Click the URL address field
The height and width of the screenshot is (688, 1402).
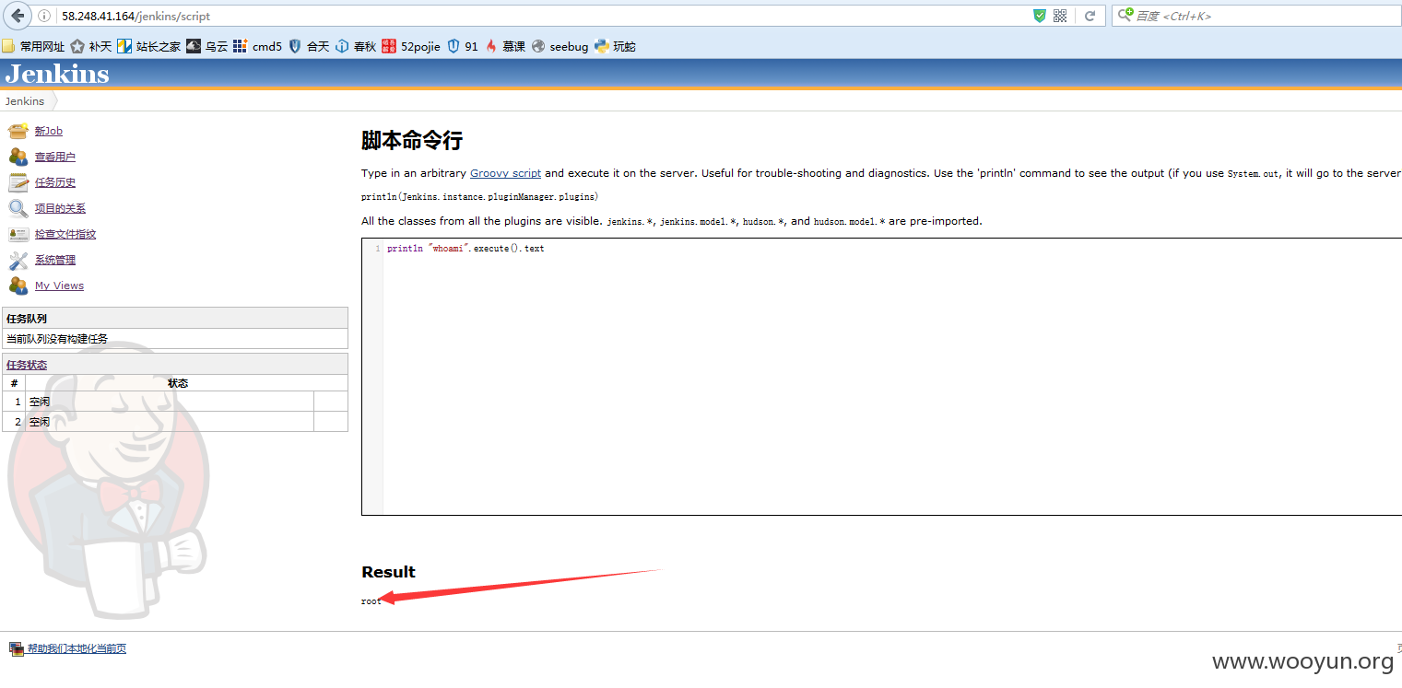click(x=544, y=16)
